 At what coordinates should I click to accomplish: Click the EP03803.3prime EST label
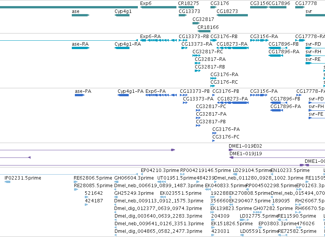click(278, 224)
